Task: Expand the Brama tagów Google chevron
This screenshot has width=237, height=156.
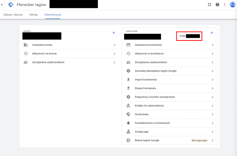Action: (212, 140)
